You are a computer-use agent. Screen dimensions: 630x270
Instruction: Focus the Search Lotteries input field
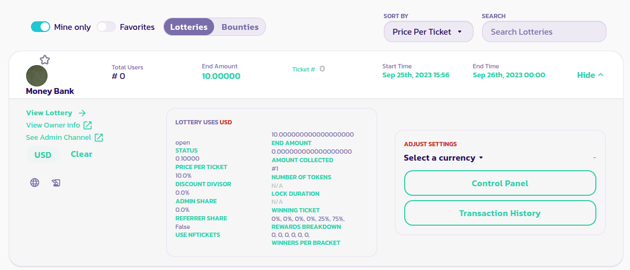click(544, 32)
